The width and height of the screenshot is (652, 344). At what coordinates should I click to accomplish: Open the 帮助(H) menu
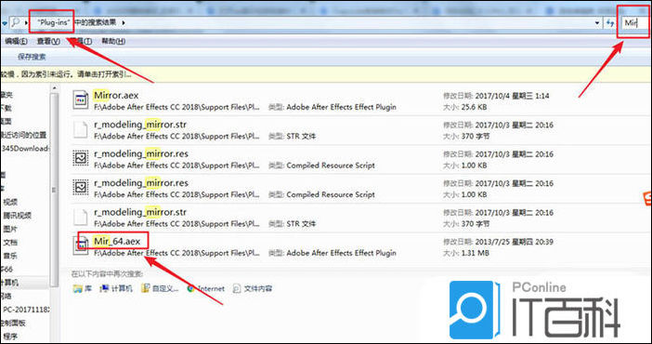[x=113, y=41]
